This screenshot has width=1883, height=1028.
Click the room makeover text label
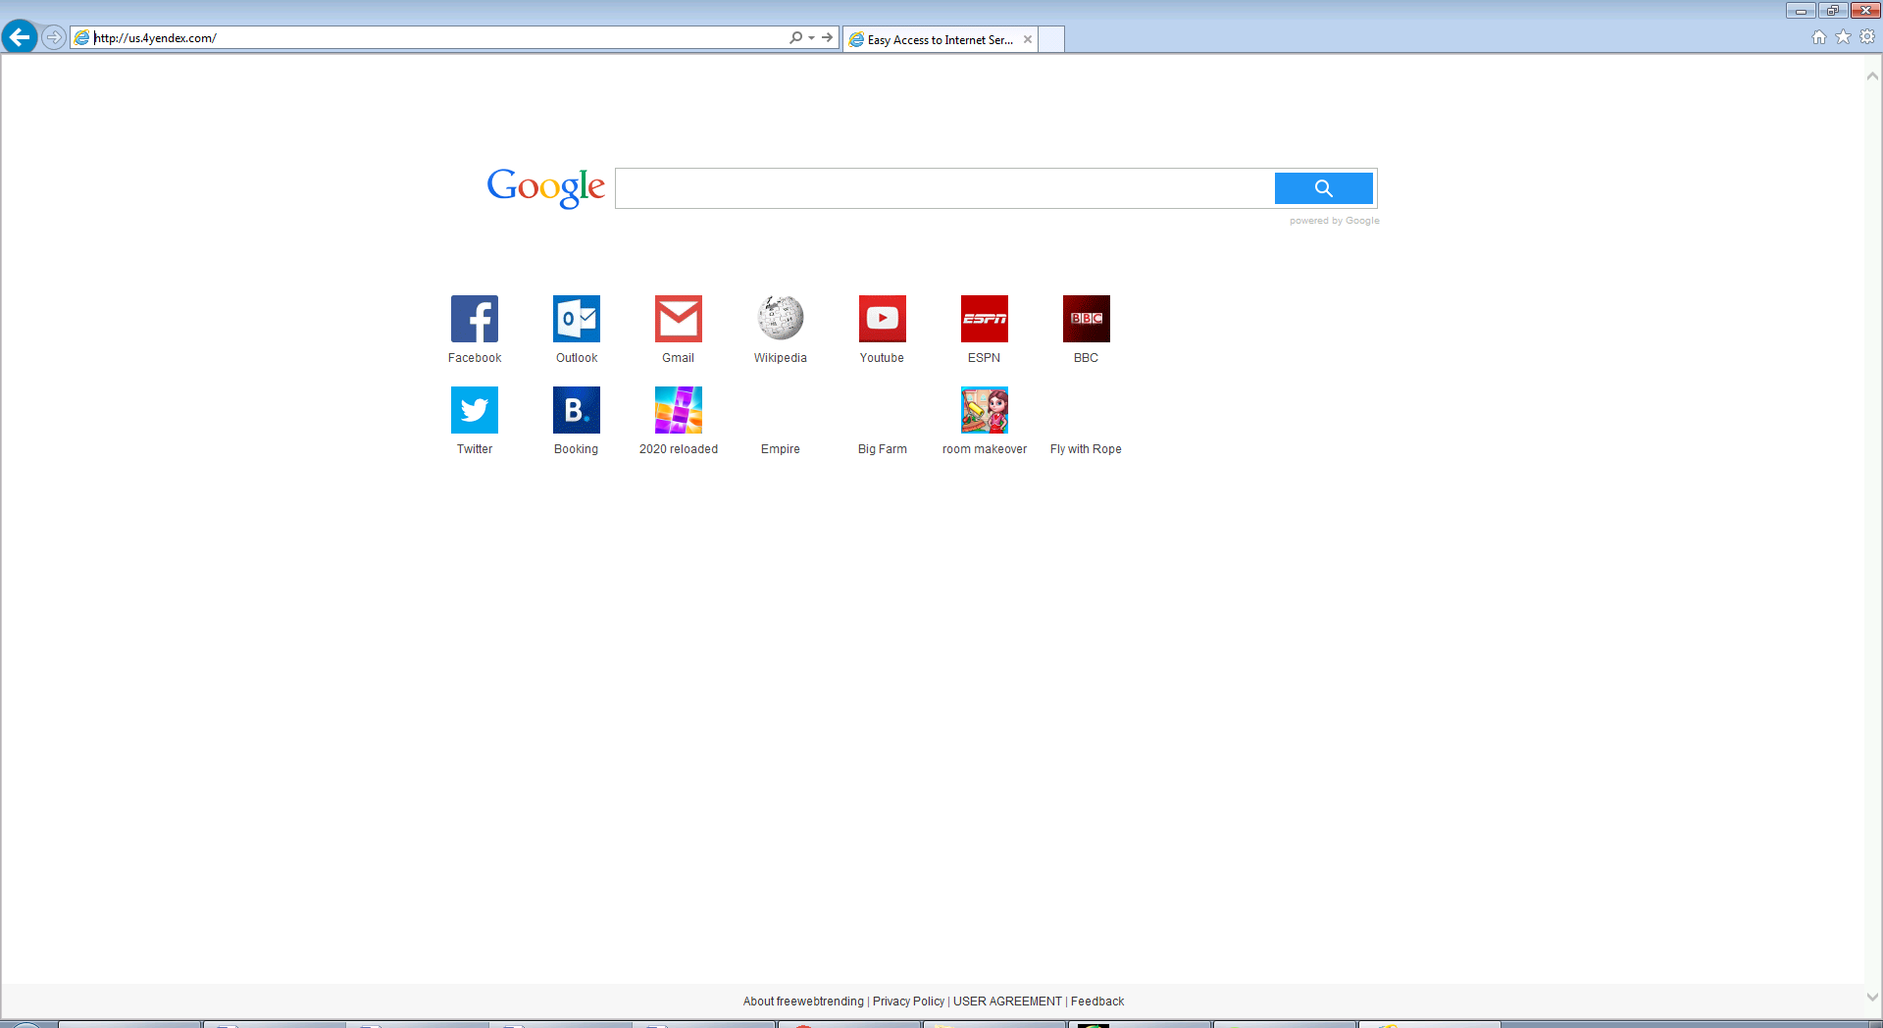985,449
